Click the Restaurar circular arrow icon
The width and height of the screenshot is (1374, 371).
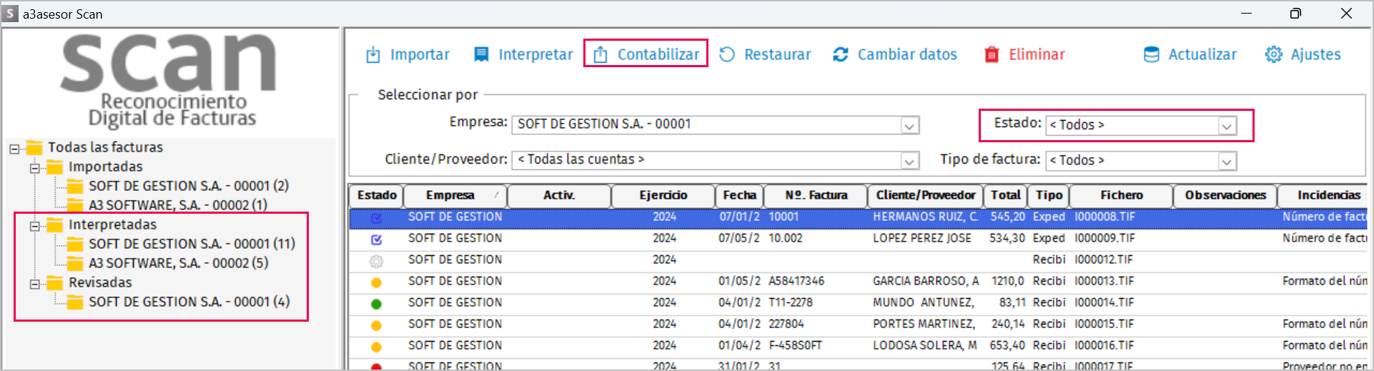point(727,54)
